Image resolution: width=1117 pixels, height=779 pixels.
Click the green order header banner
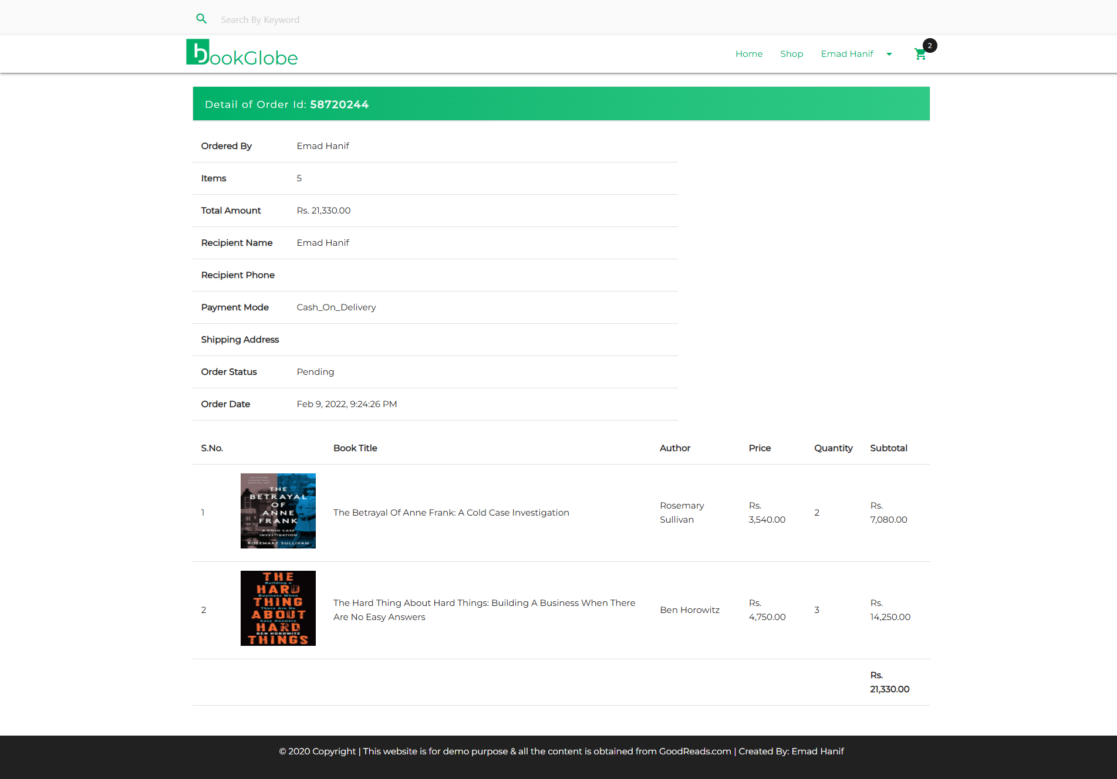point(561,103)
